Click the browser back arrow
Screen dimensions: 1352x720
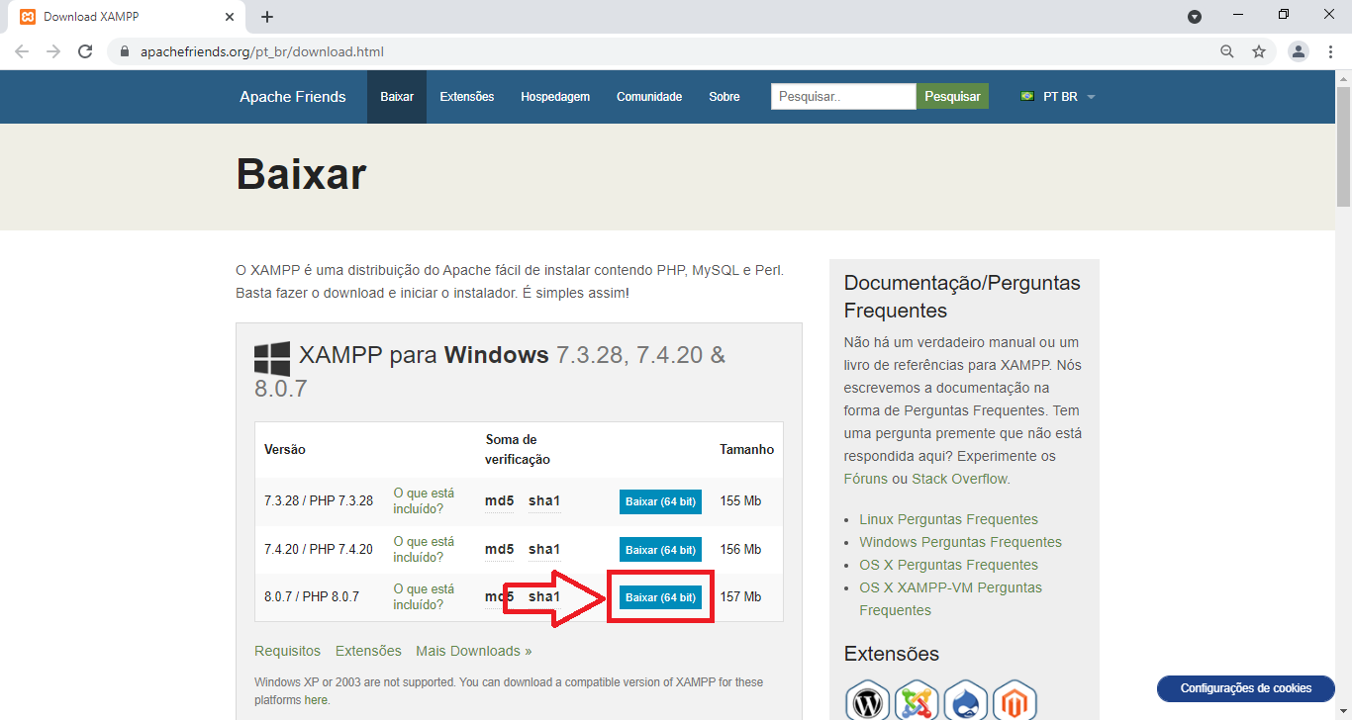(x=22, y=51)
